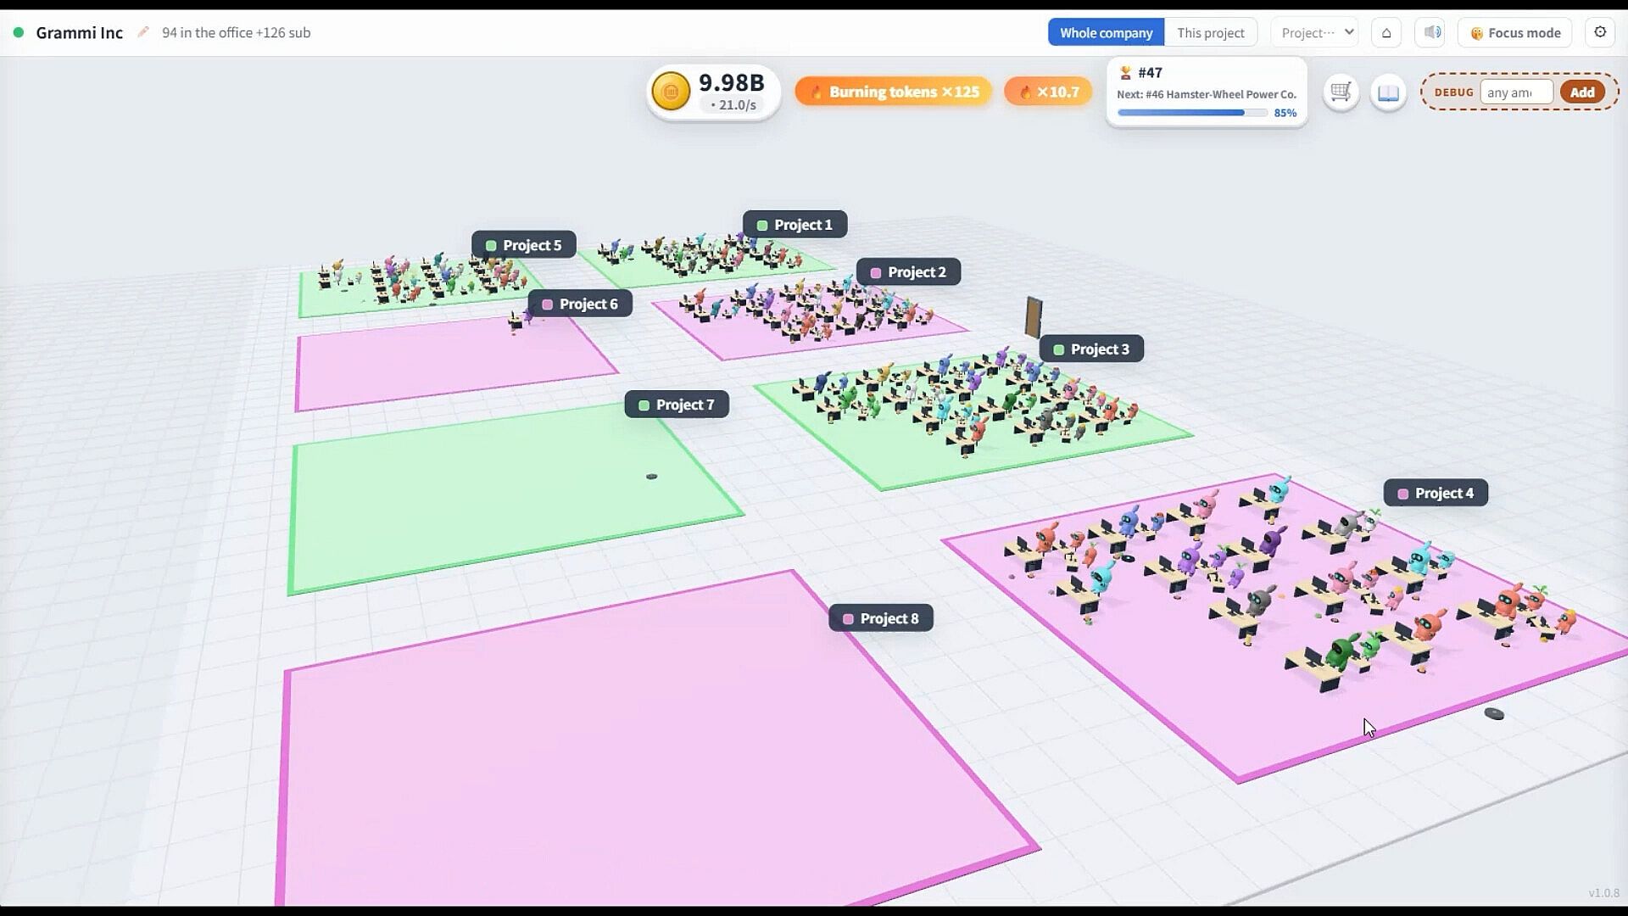The width and height of the screenshot is (1628, 916).
Task: Focus the debug amount input field
Action: click(1516, 92)
